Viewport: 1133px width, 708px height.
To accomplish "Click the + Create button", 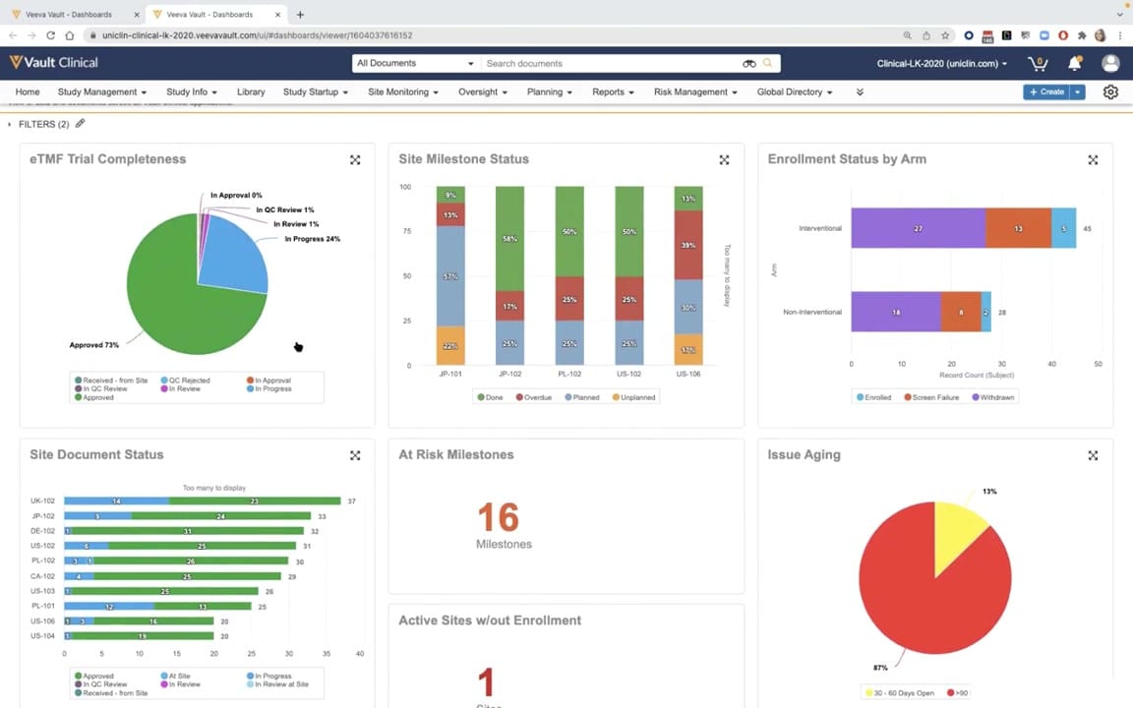I will [1046, 91].
